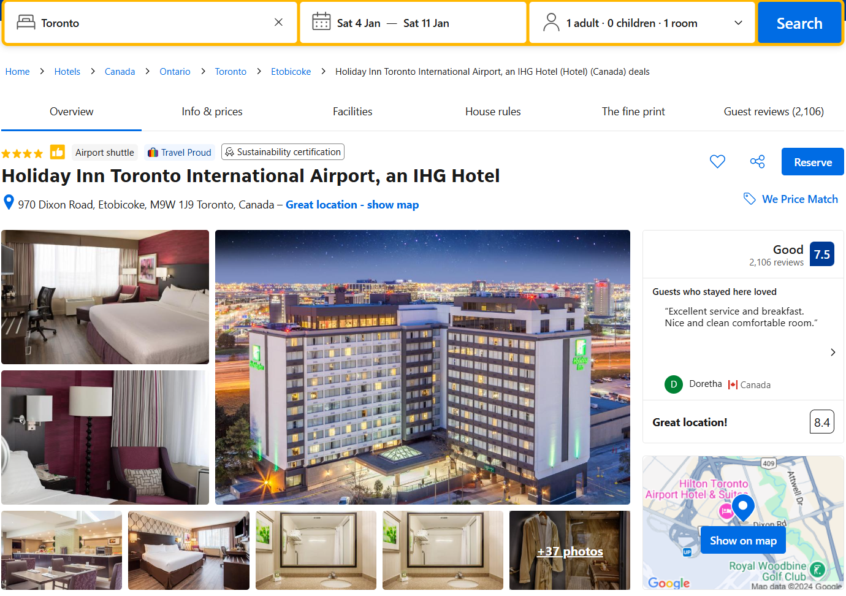Open Great location - show map link
This screenshot has height=596, width=846.
[x=352, y=205]
